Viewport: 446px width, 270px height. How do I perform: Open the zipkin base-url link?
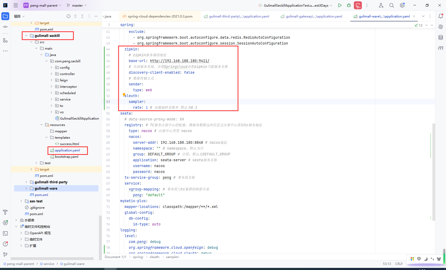(180, 61)
